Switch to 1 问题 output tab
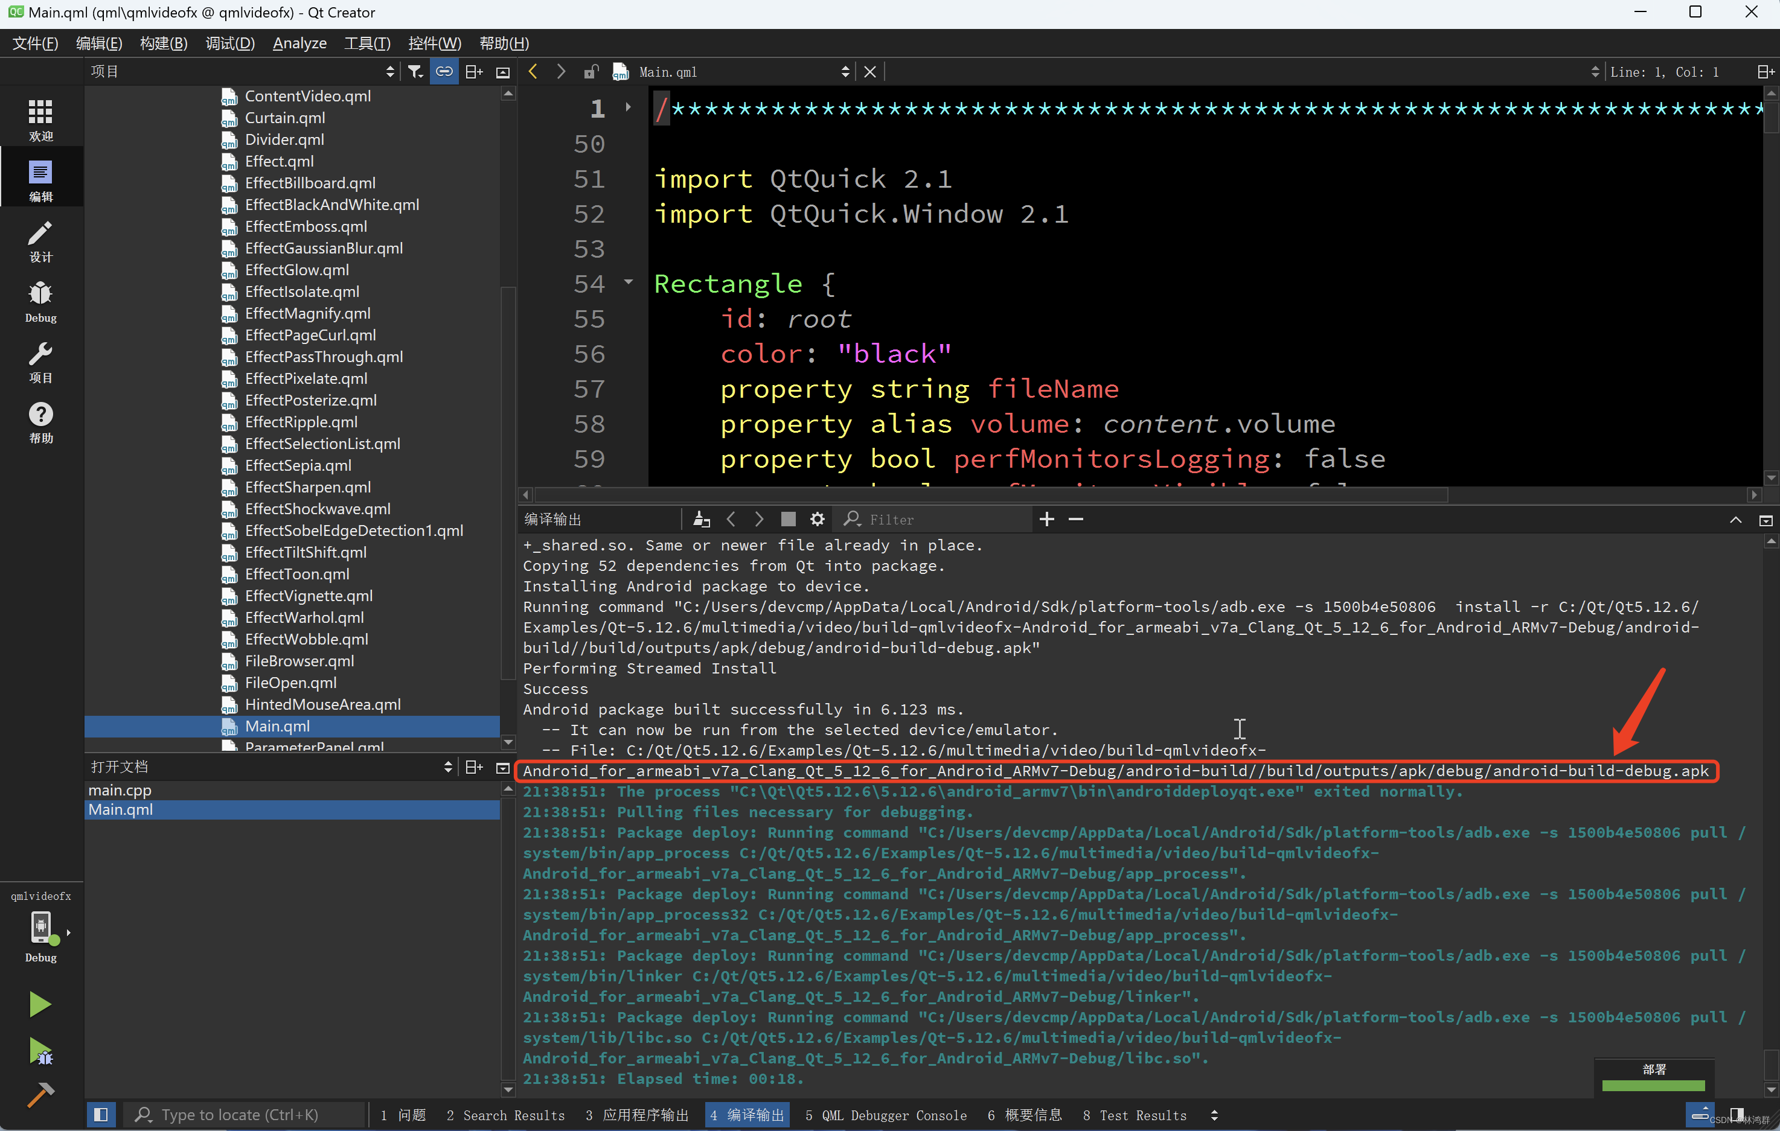1780x1131 pixels. pyautogui.click(x=403, y=1115)
